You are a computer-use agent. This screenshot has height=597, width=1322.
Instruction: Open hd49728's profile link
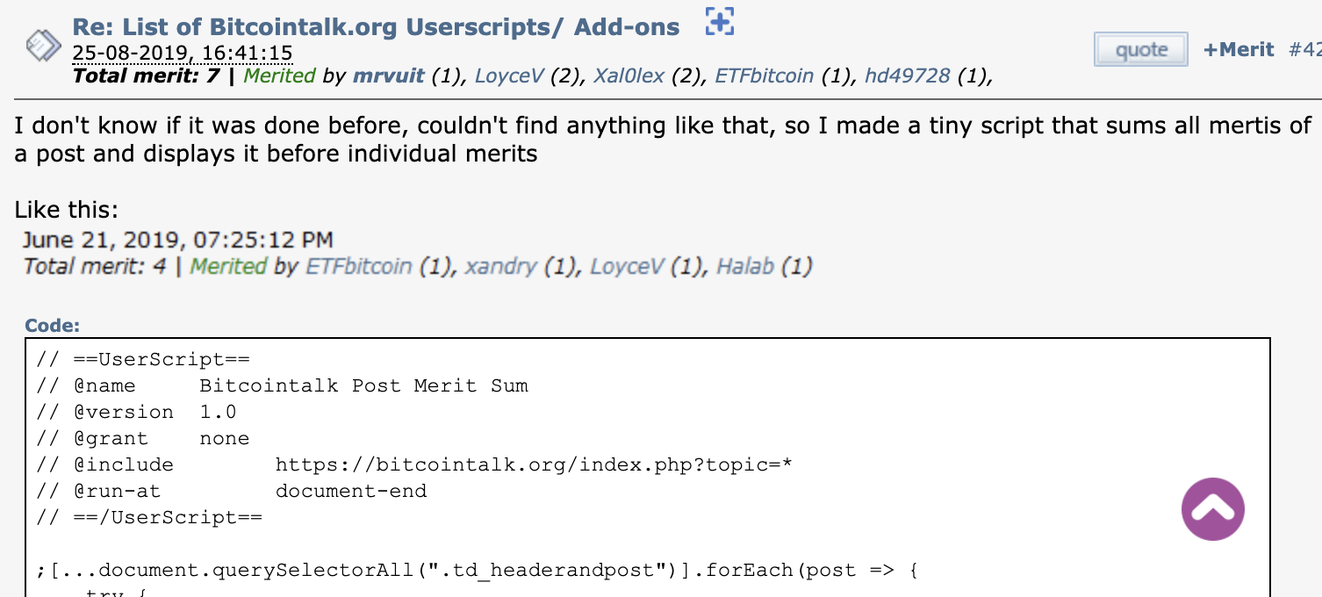[x=908, y=76]
